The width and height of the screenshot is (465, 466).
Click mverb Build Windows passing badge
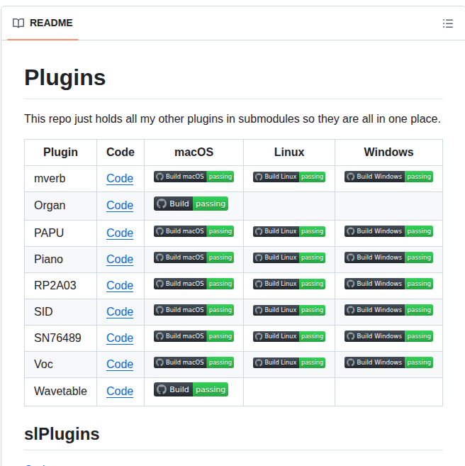point(388,177)
